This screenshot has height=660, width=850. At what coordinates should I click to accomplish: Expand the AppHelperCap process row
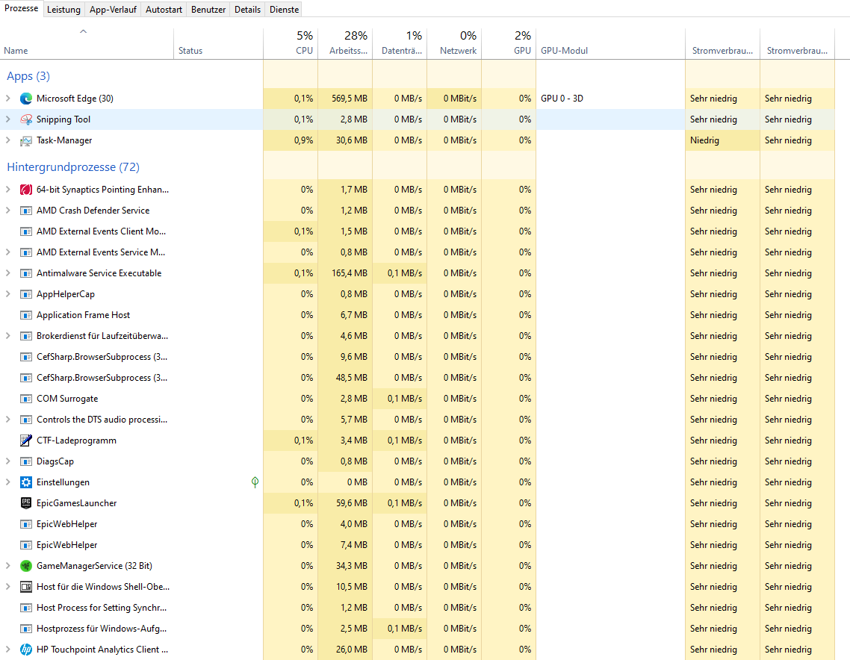pyautogui.click(x=7, y=294)
